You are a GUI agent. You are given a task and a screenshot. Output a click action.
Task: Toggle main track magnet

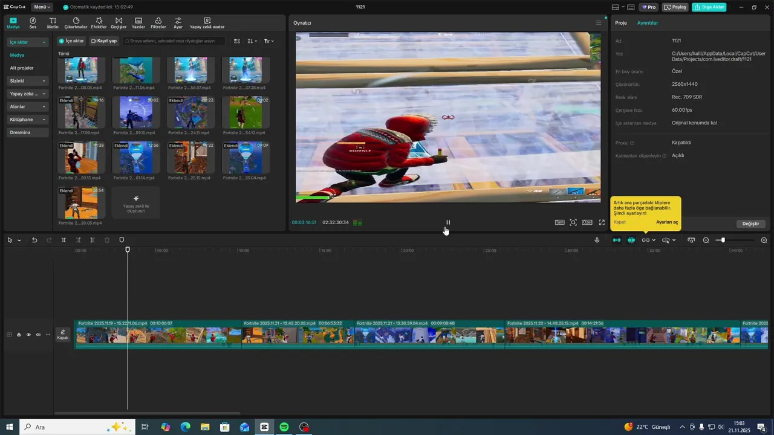[617, 240]
